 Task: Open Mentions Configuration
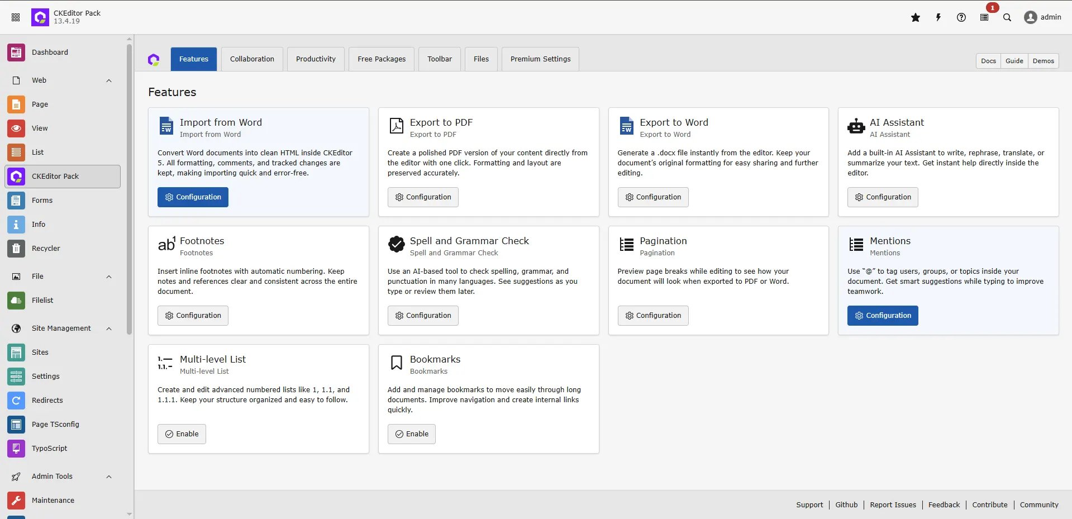883,316
